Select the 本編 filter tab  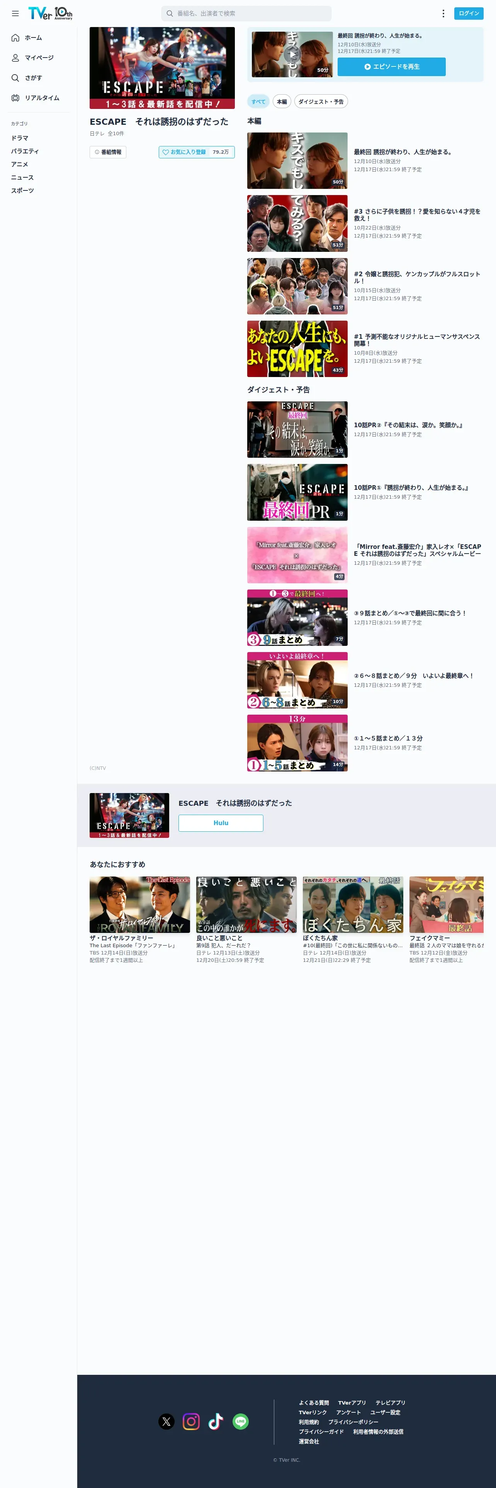[282, 102]
